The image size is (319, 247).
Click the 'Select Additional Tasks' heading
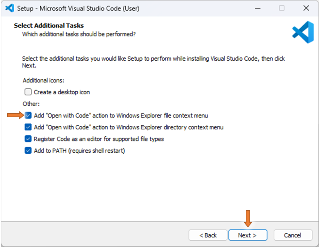click(49, 26)
